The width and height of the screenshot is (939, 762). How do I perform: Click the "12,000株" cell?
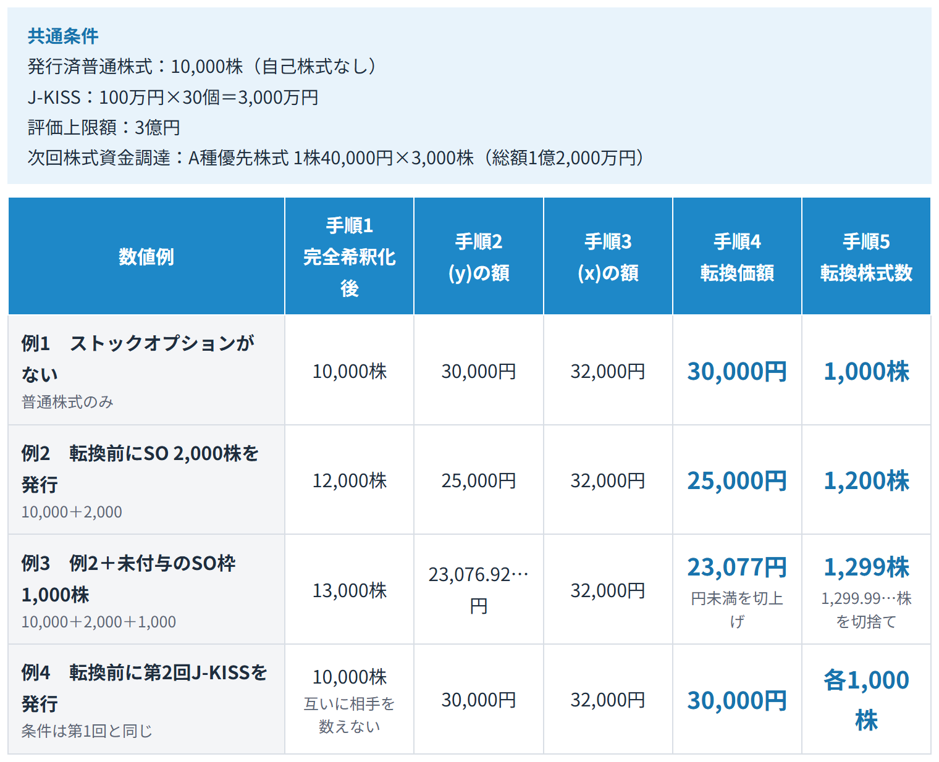coord(350,480)
